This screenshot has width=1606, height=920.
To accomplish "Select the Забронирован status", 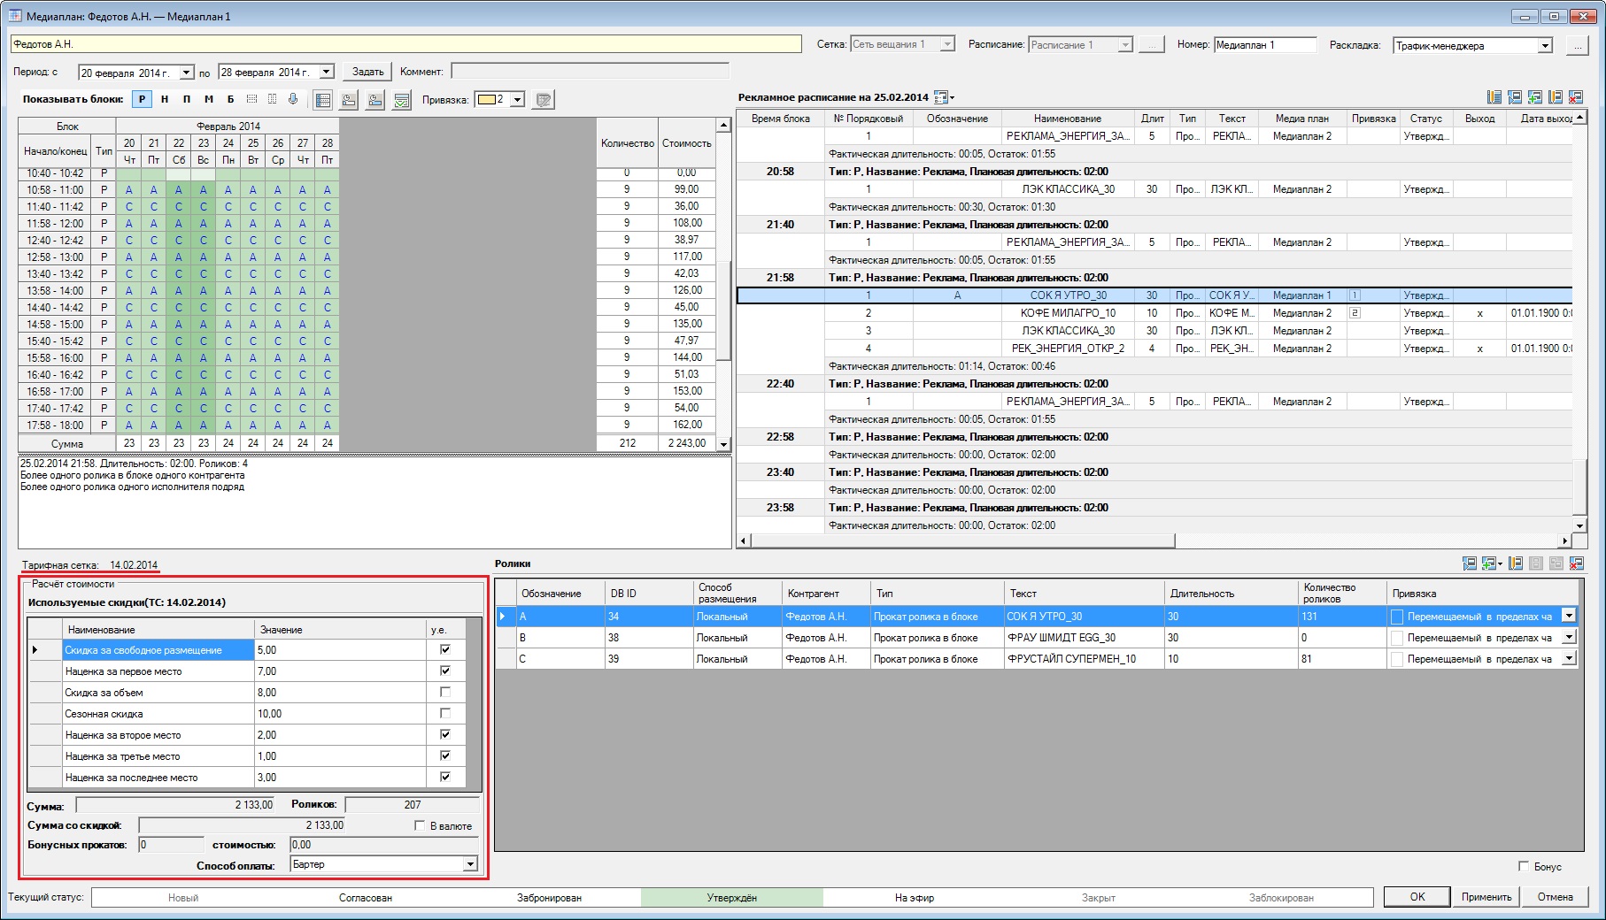I will pyautogui.click(x=549, y=897).
